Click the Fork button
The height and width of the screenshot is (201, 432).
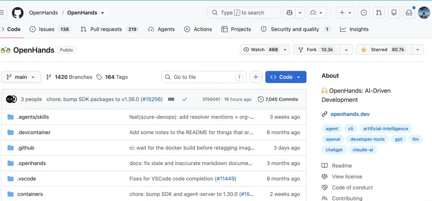(316, 50)
